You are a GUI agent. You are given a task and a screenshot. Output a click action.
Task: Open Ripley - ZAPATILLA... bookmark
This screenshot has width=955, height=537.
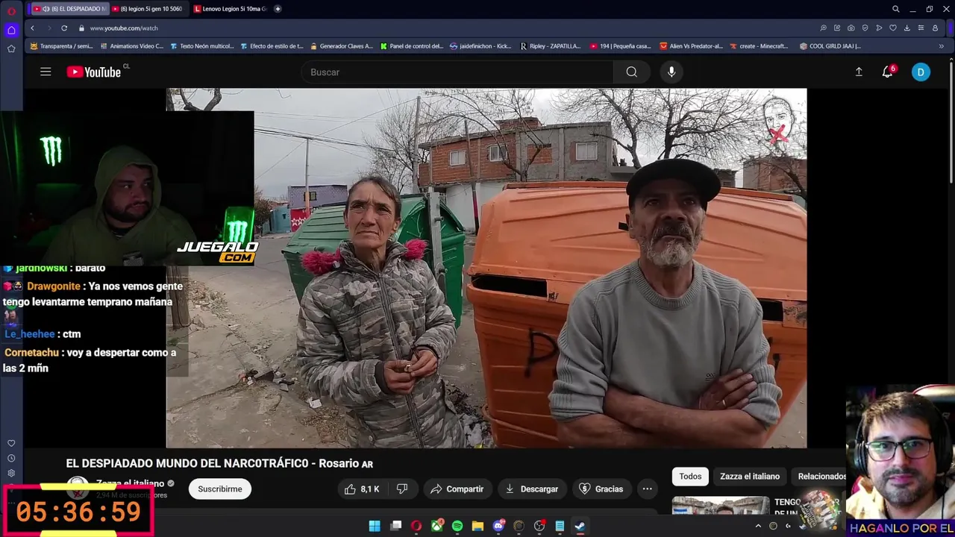point(550,46)
